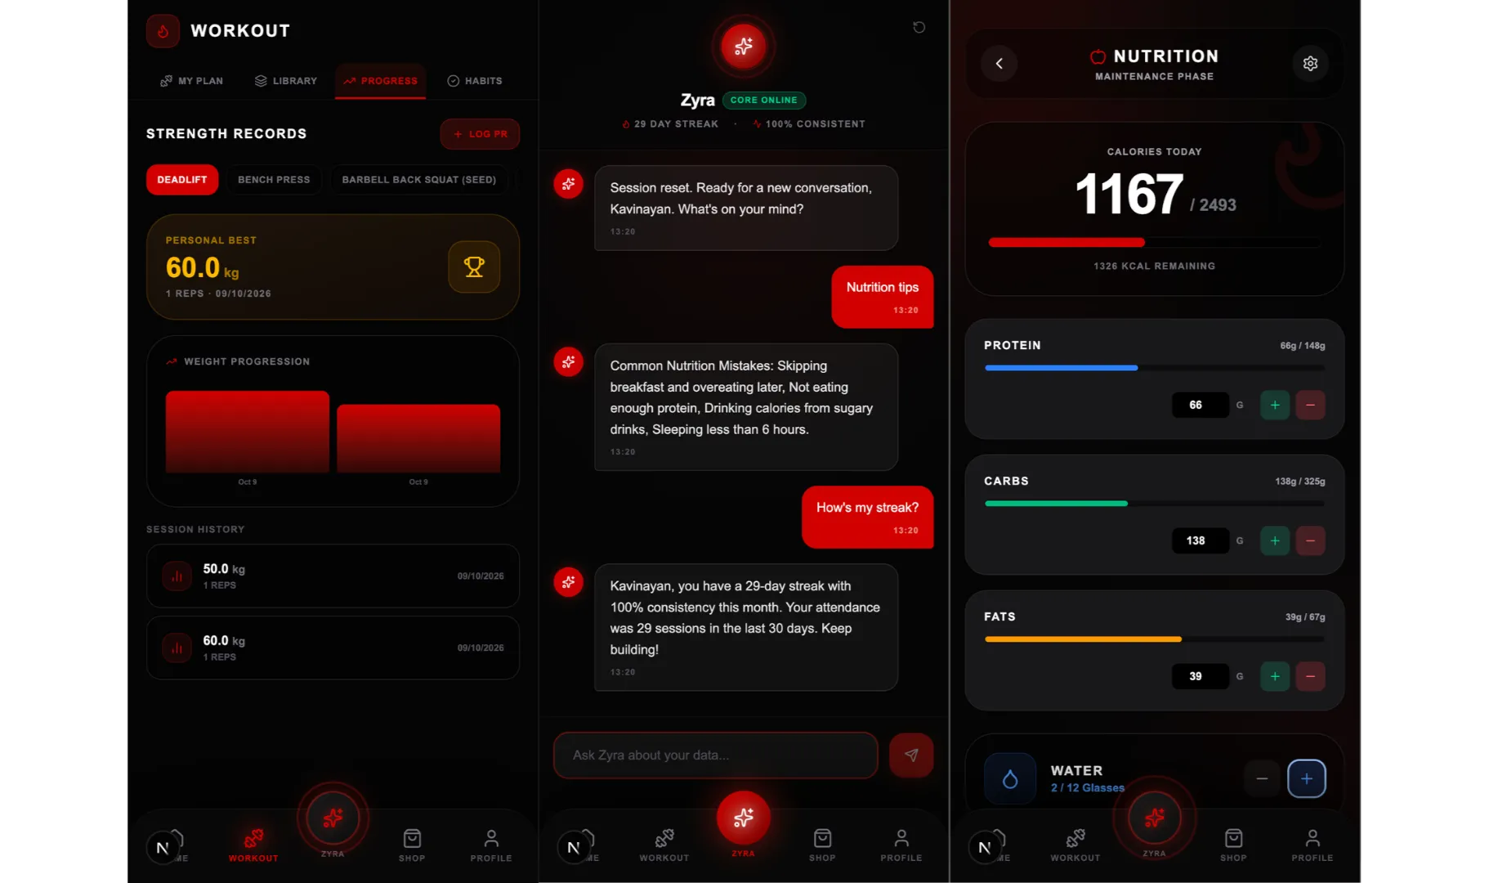Click the Zyra avatar at the top of the chat
The height and width of the screenshot is (883, 1489).
[743, 47]
